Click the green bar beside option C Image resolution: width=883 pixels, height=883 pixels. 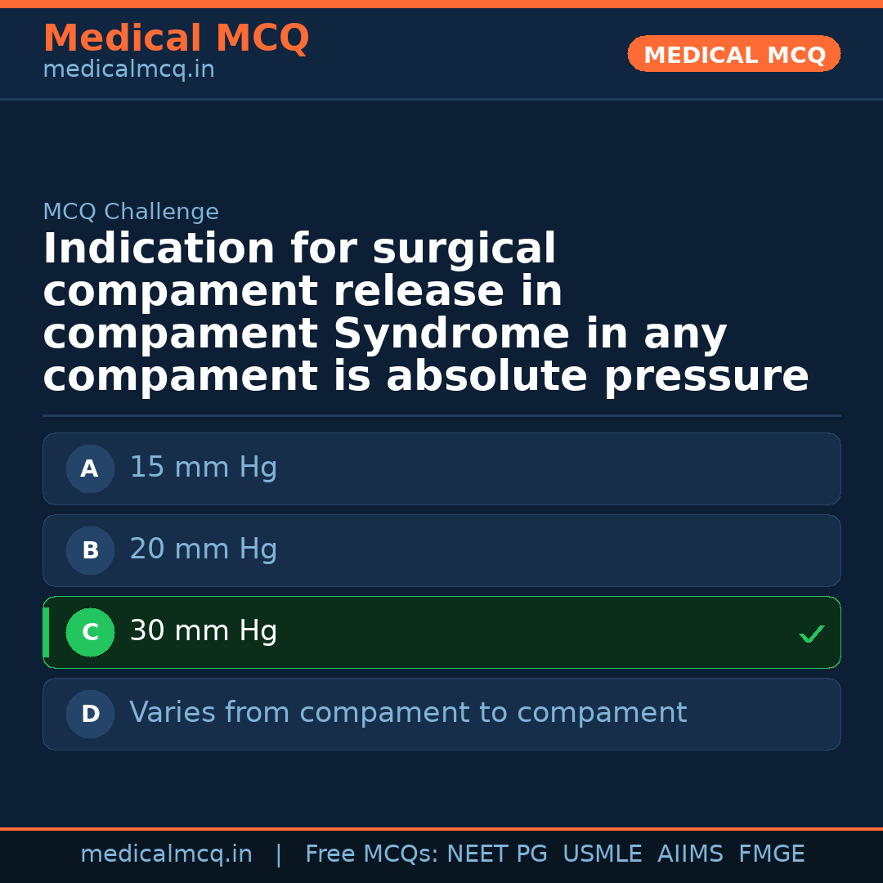pyautogui.click(x=46, y=633)
